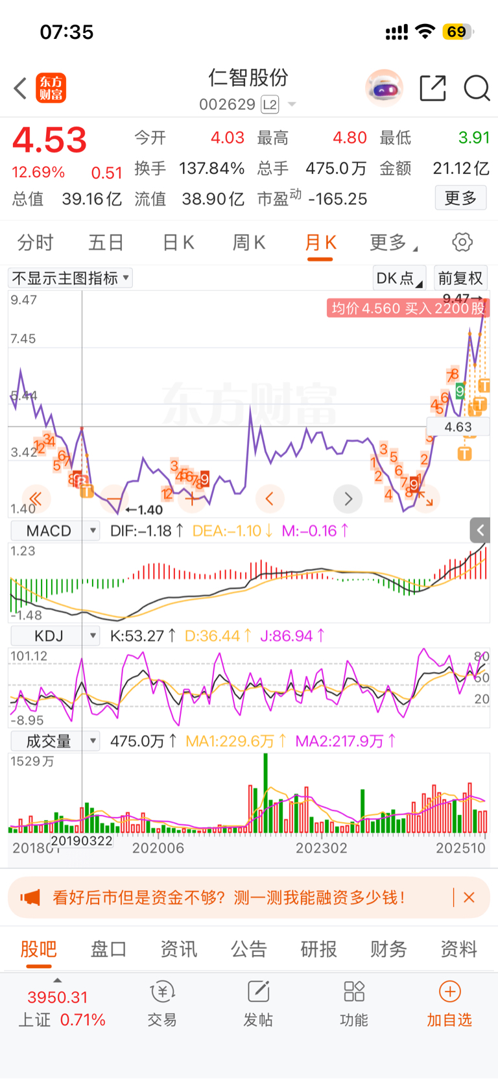Open 不显示主图指标 dropdown

coord(70,278)
